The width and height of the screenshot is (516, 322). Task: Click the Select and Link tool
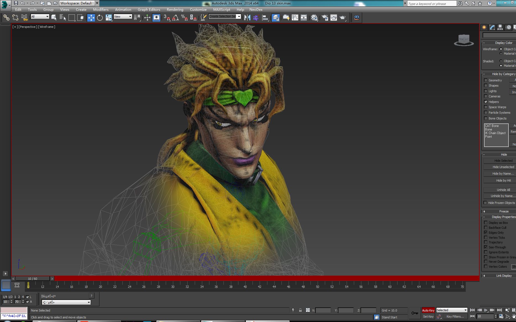point(6,18)
